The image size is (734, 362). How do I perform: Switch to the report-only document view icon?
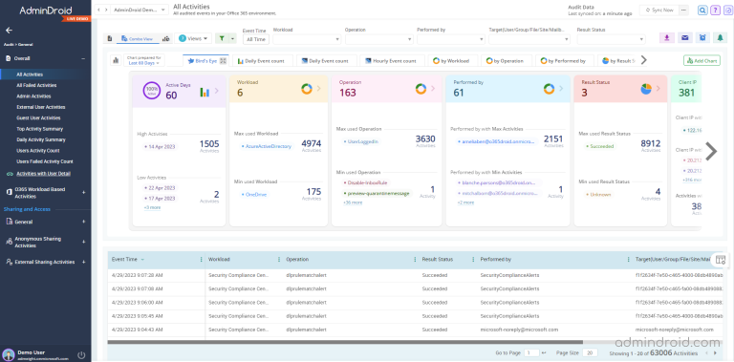click(x=110, y=39)
